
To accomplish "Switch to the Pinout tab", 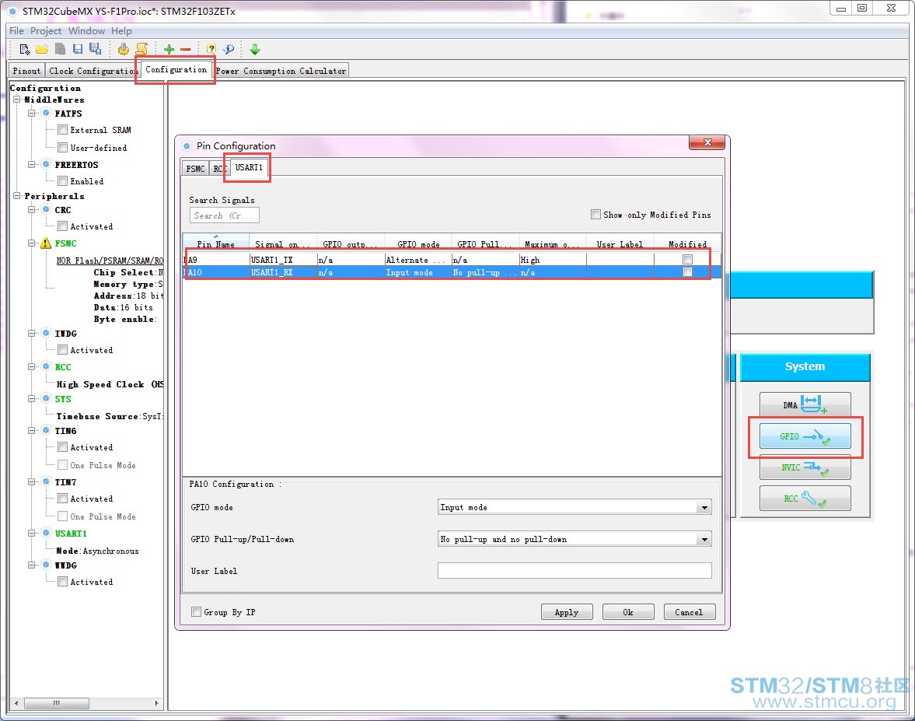I will point(26,71).
